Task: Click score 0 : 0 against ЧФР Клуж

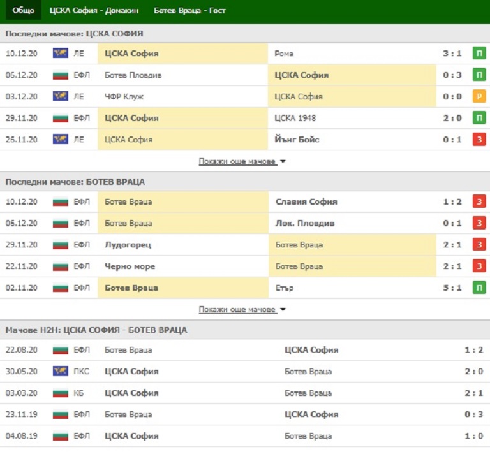Action: point(452,96)
